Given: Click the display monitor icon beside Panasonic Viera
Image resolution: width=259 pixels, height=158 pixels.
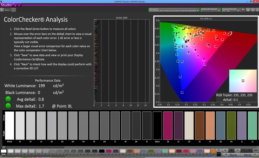Looking at the screenshot, I should coord(243,10).
